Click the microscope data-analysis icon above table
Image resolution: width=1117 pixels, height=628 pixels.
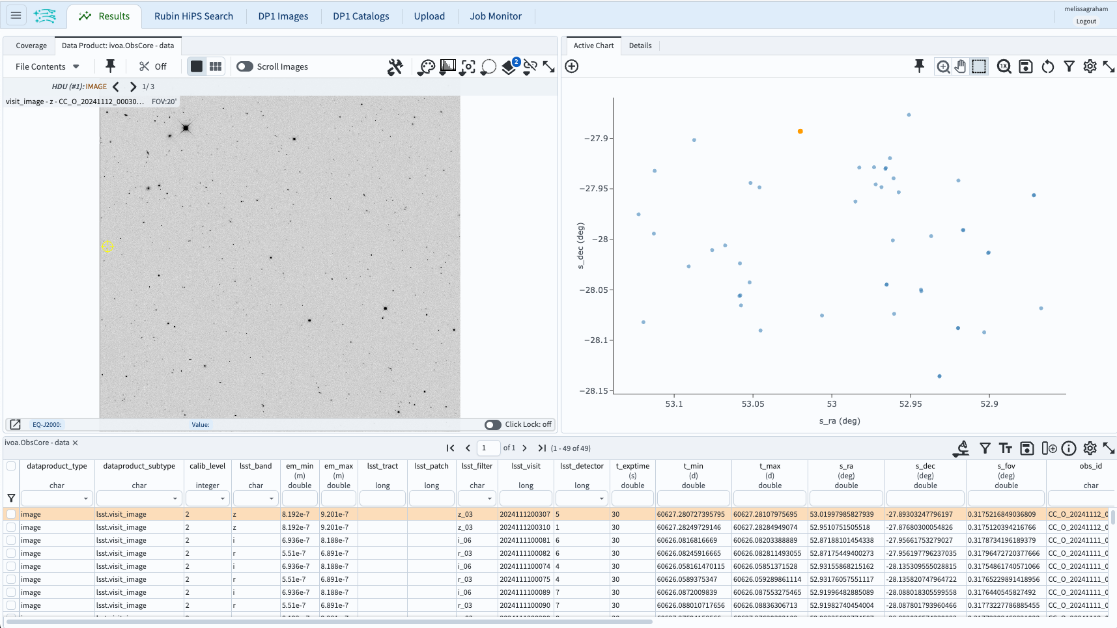(x=961, y=448)
